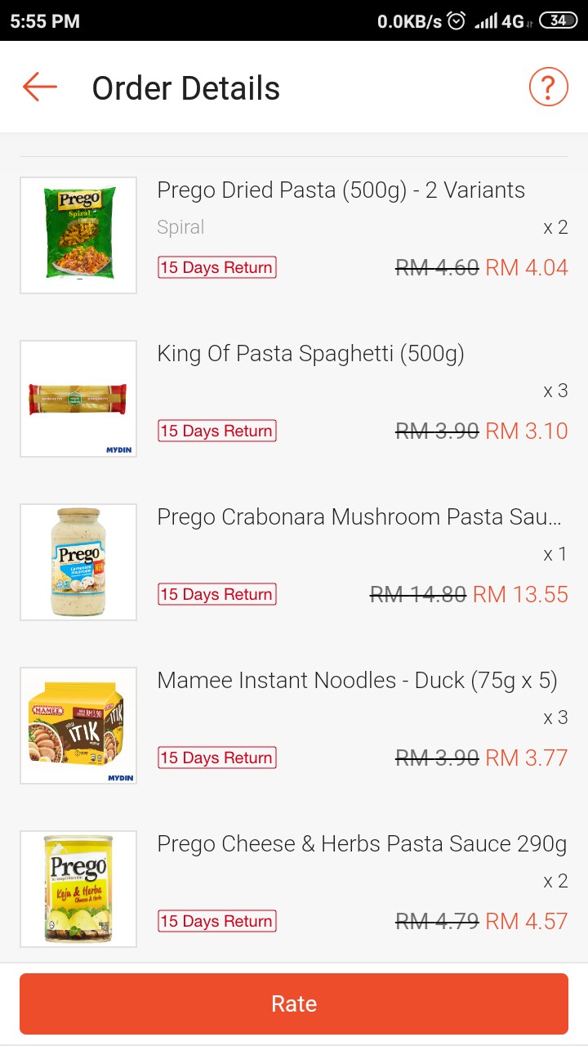Open King Of Pasta Spaghetti thumbnail
The width and height of the screenshot is (588, 1046).
(78, 399)
